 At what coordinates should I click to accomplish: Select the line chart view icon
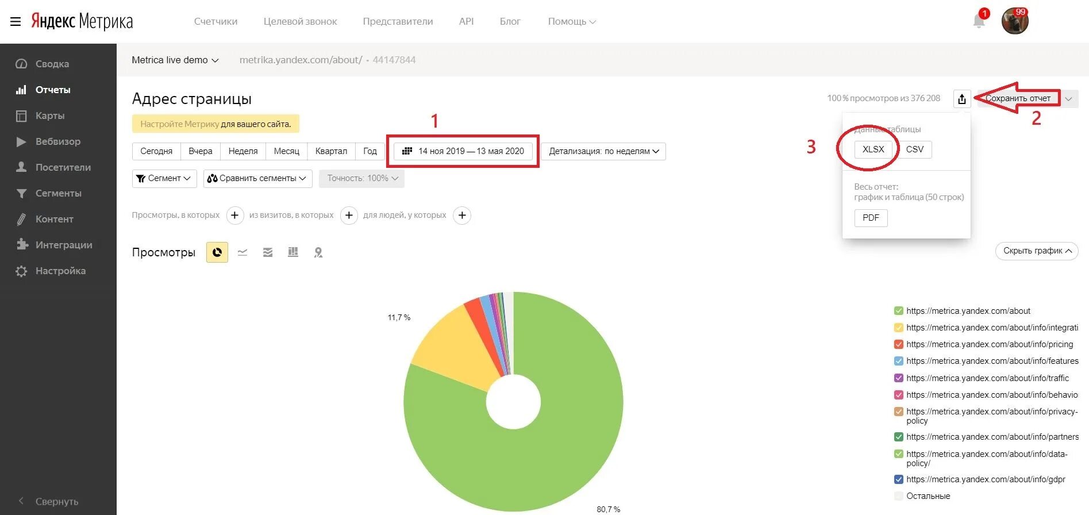243,252
